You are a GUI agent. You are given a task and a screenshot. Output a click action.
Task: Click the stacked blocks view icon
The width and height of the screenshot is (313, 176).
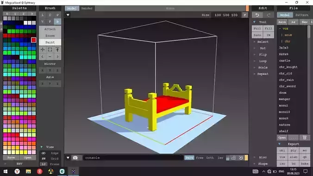click(x=233, y=158)
